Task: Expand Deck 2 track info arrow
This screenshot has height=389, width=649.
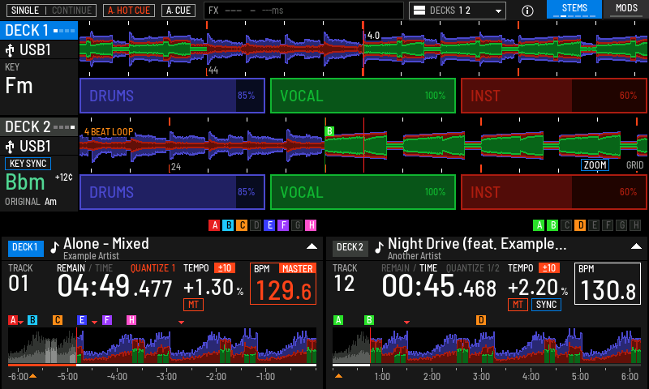Action: click(636, 246)
